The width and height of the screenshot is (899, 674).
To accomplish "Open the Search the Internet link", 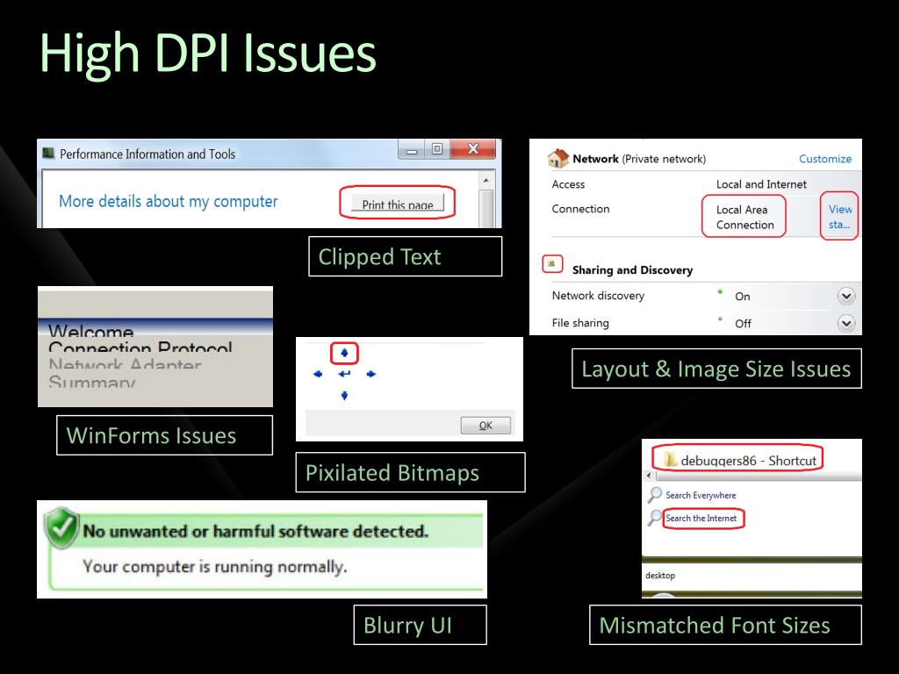I will point(701,518).
